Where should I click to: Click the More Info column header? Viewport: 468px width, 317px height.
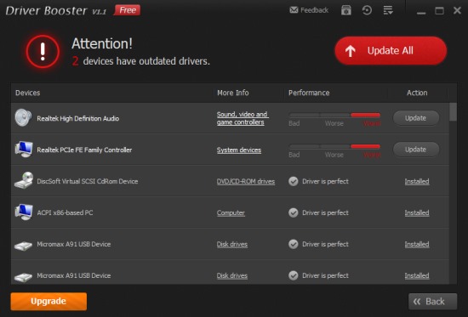tap(233, 93)
